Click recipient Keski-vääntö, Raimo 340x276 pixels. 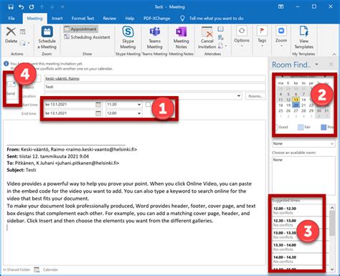click(x=62, y=78)
